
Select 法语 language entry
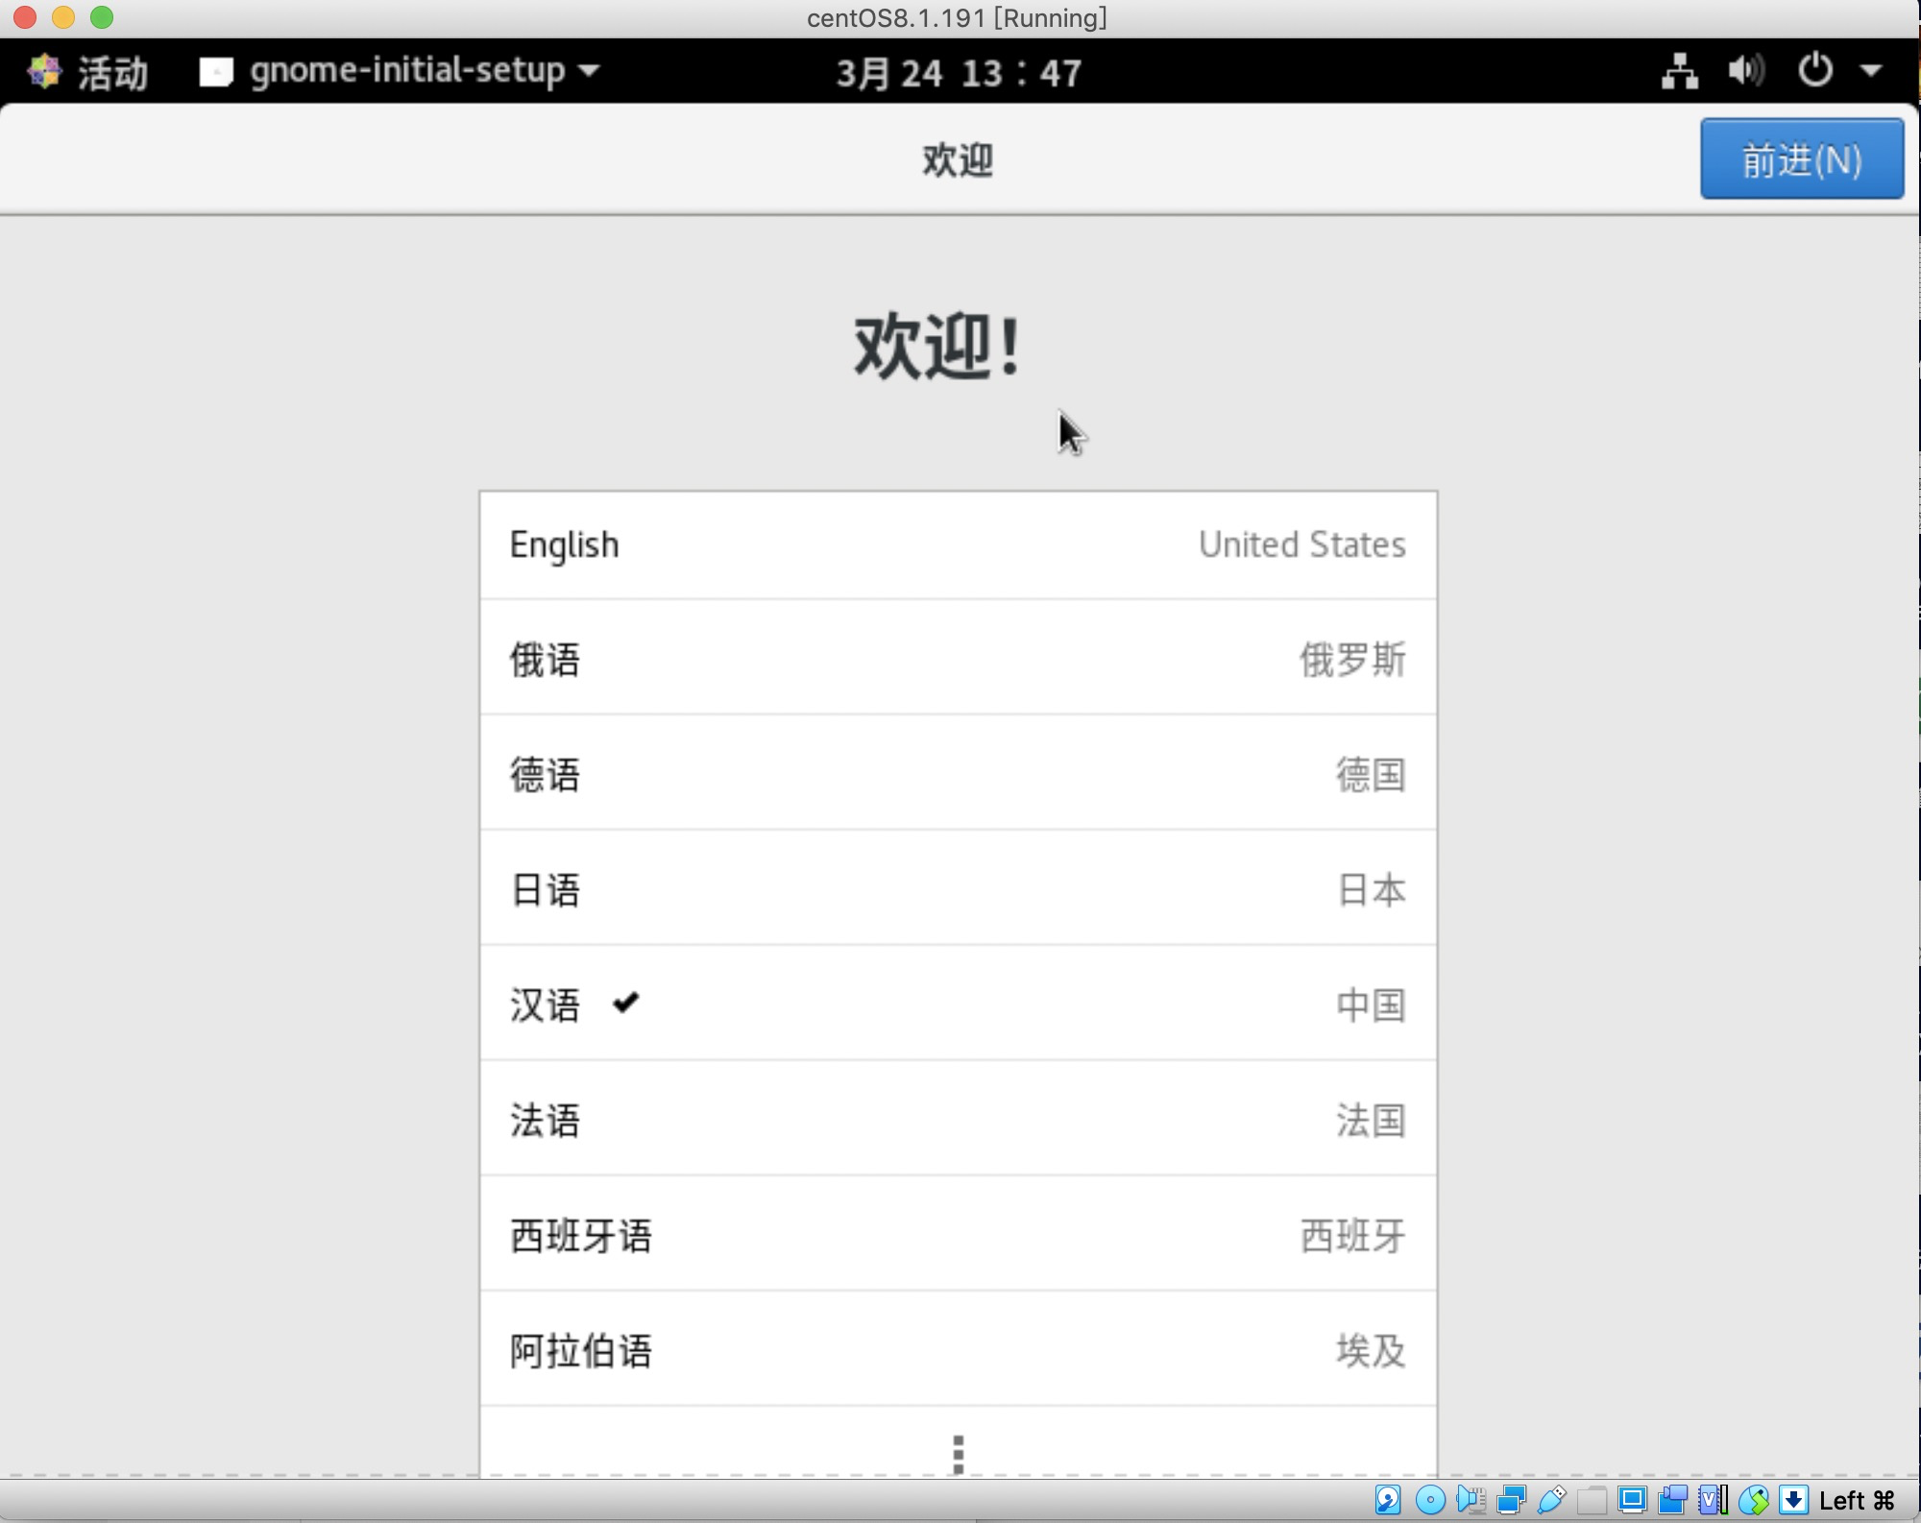(958, 1121)
